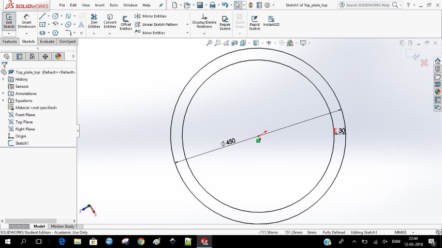Select the sketch Text tool
The height and width of the screenshot is (248, 442).
coord(81,24)
